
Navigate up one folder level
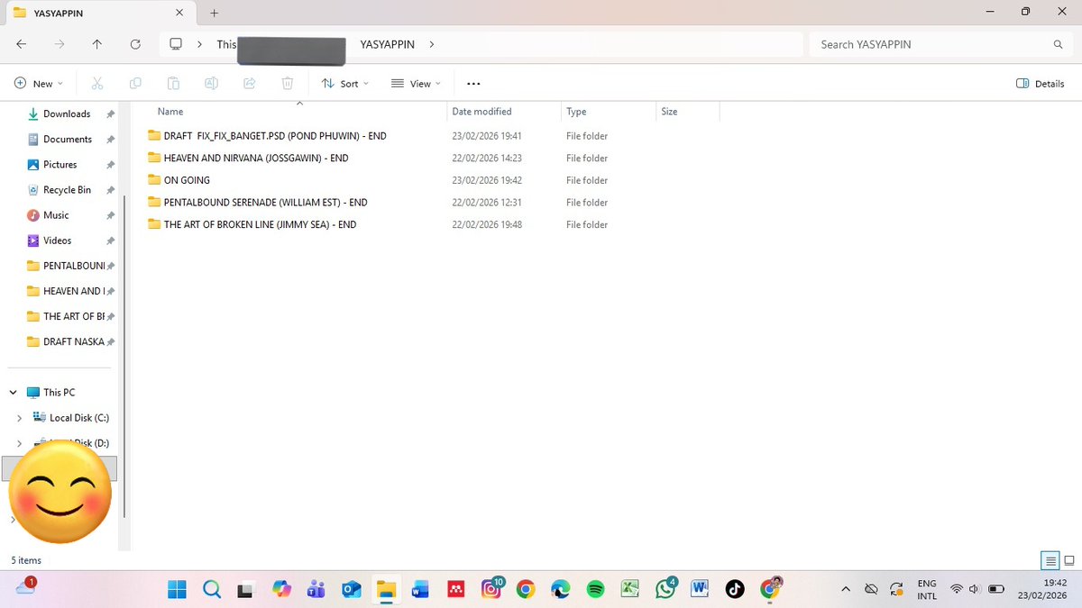96,44
